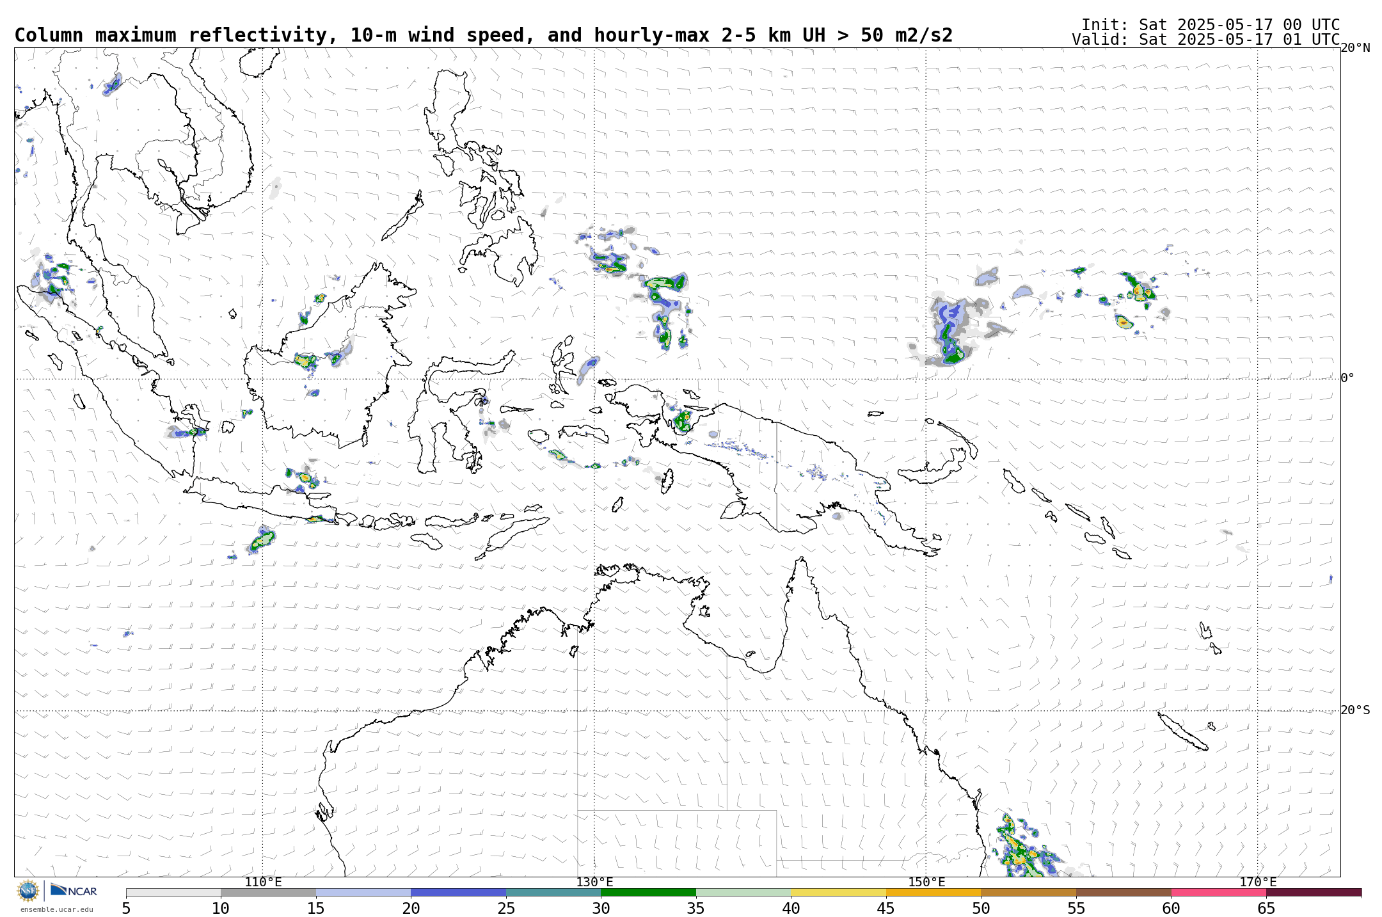Screen dimensions: 1382x917
Task: Click the 5–10 light gray colorbar segment
Action: (x=173, y=892)
